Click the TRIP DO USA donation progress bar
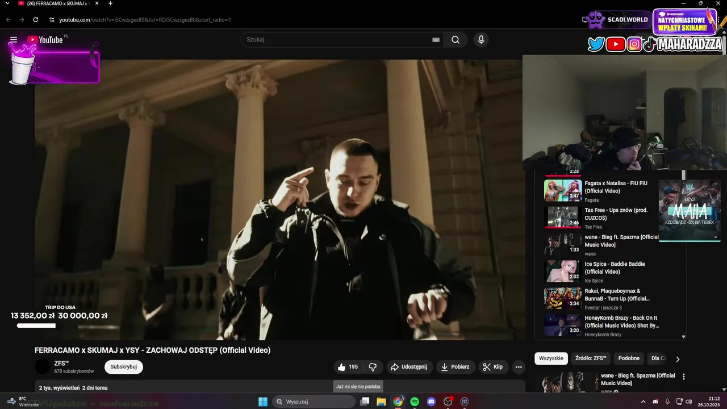The width and height of the screenshot is (727, 409). tap(36, 325)
